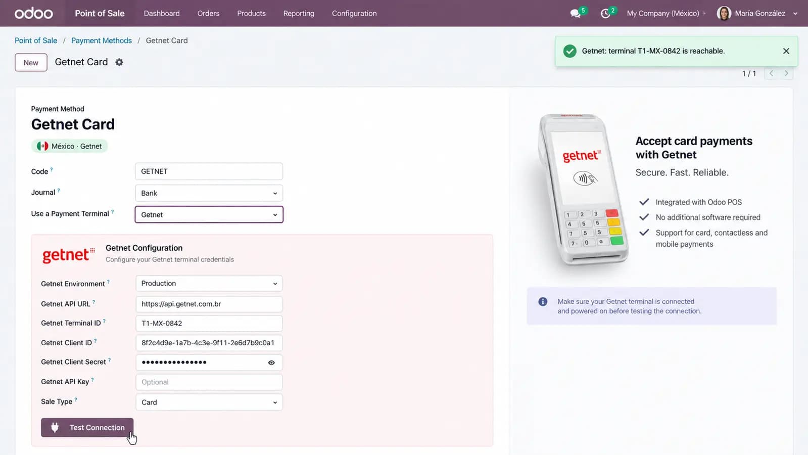808x455 pixels.
Task: Open the Products menu
Action: [251, 14]
